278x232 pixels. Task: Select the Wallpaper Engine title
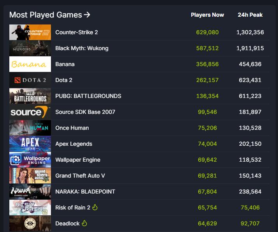(x=78, y=160)
